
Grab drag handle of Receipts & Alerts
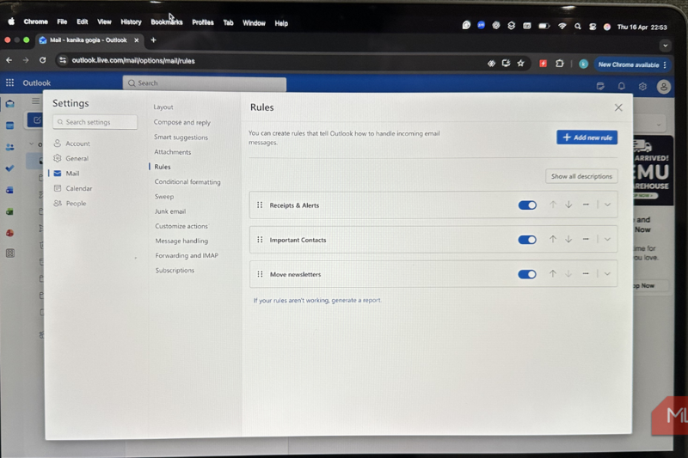click(260, 205)
